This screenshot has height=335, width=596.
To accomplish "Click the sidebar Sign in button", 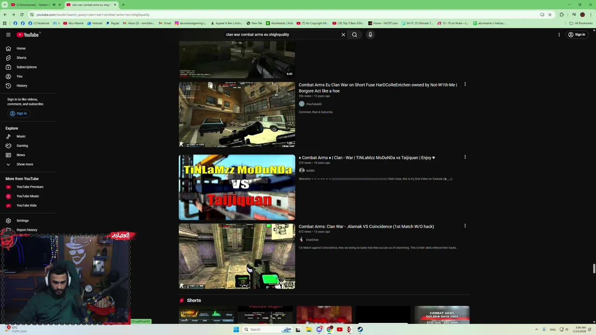I will [x=19, y=114].
